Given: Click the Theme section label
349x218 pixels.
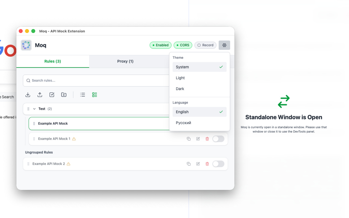Looking at the screenshot, I should tap(178, 57).
